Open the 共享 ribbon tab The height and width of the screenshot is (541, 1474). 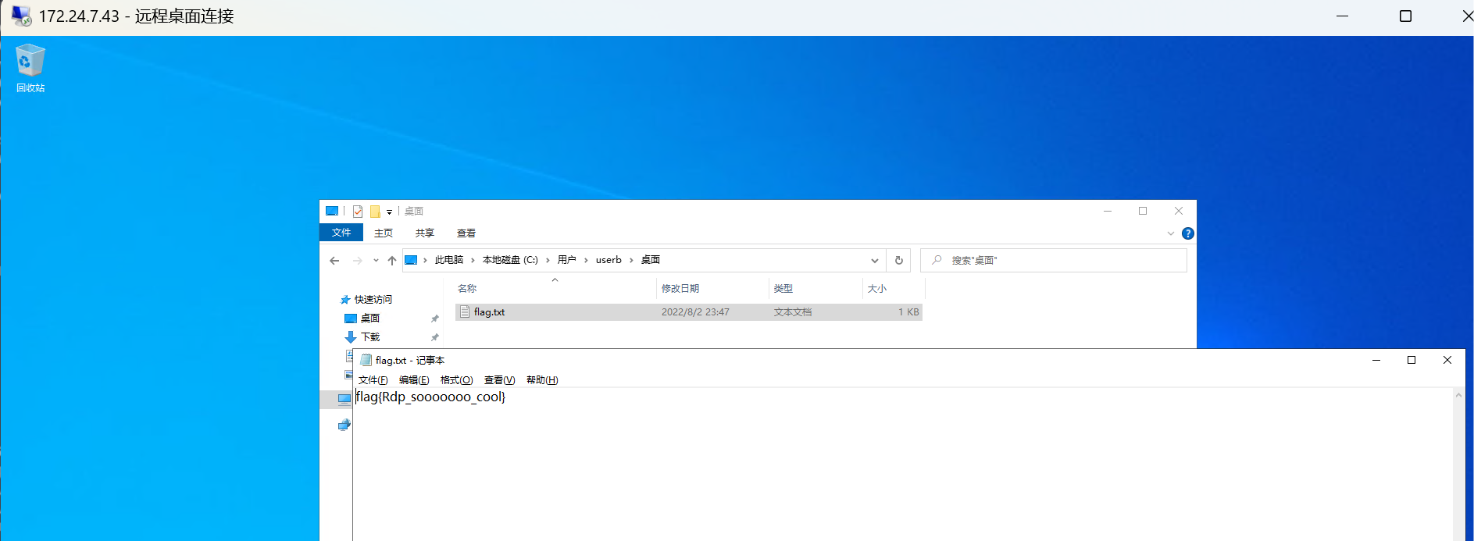click(x=425, y=233)
